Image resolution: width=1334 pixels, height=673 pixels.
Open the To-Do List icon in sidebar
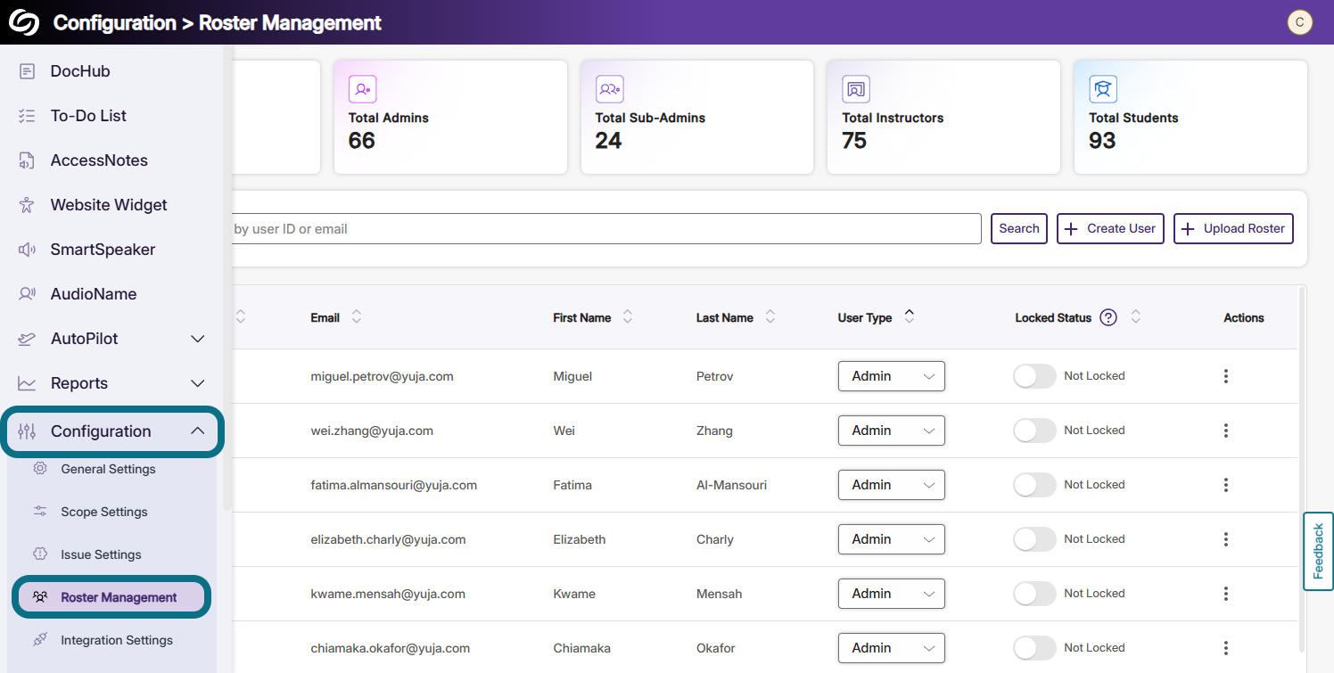[27, 116]
